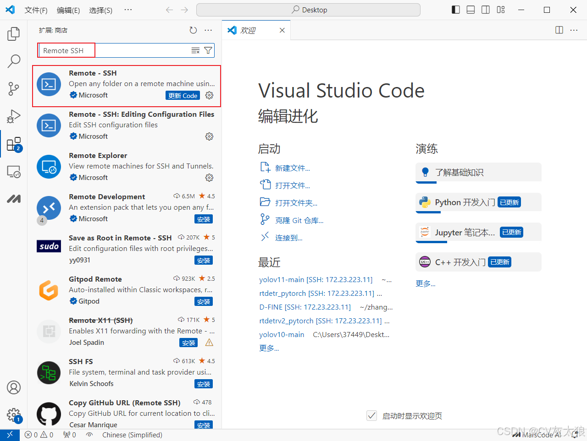Open the 文件(F) menu

tap(36, 10)
